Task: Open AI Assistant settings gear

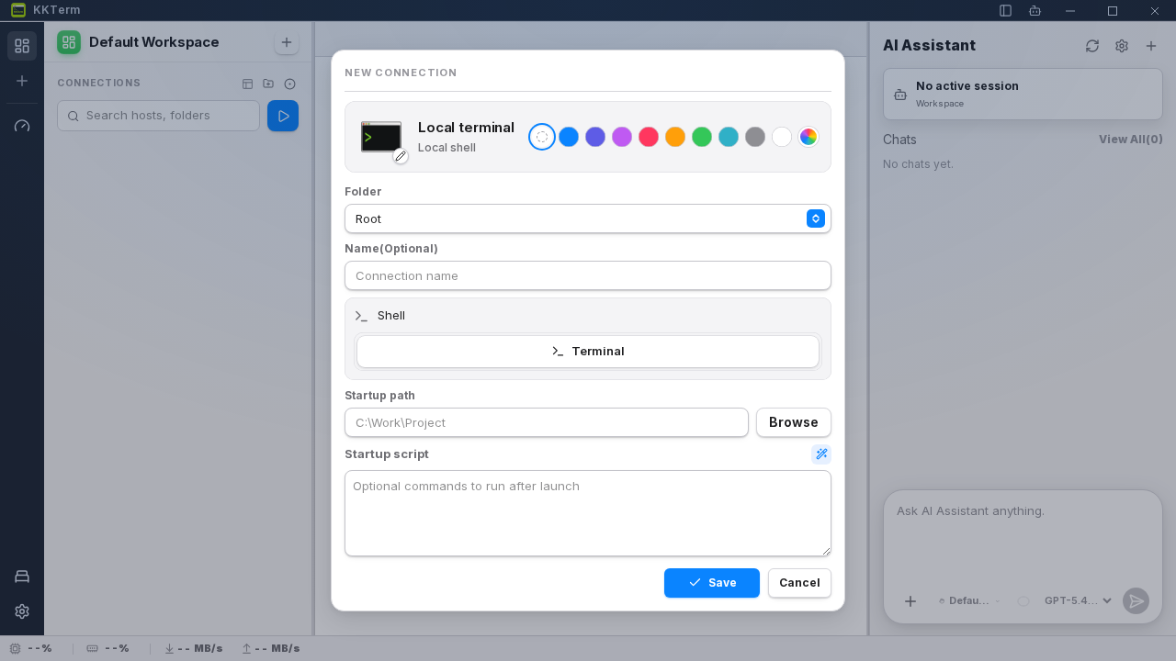Action: click(1122, 46)
